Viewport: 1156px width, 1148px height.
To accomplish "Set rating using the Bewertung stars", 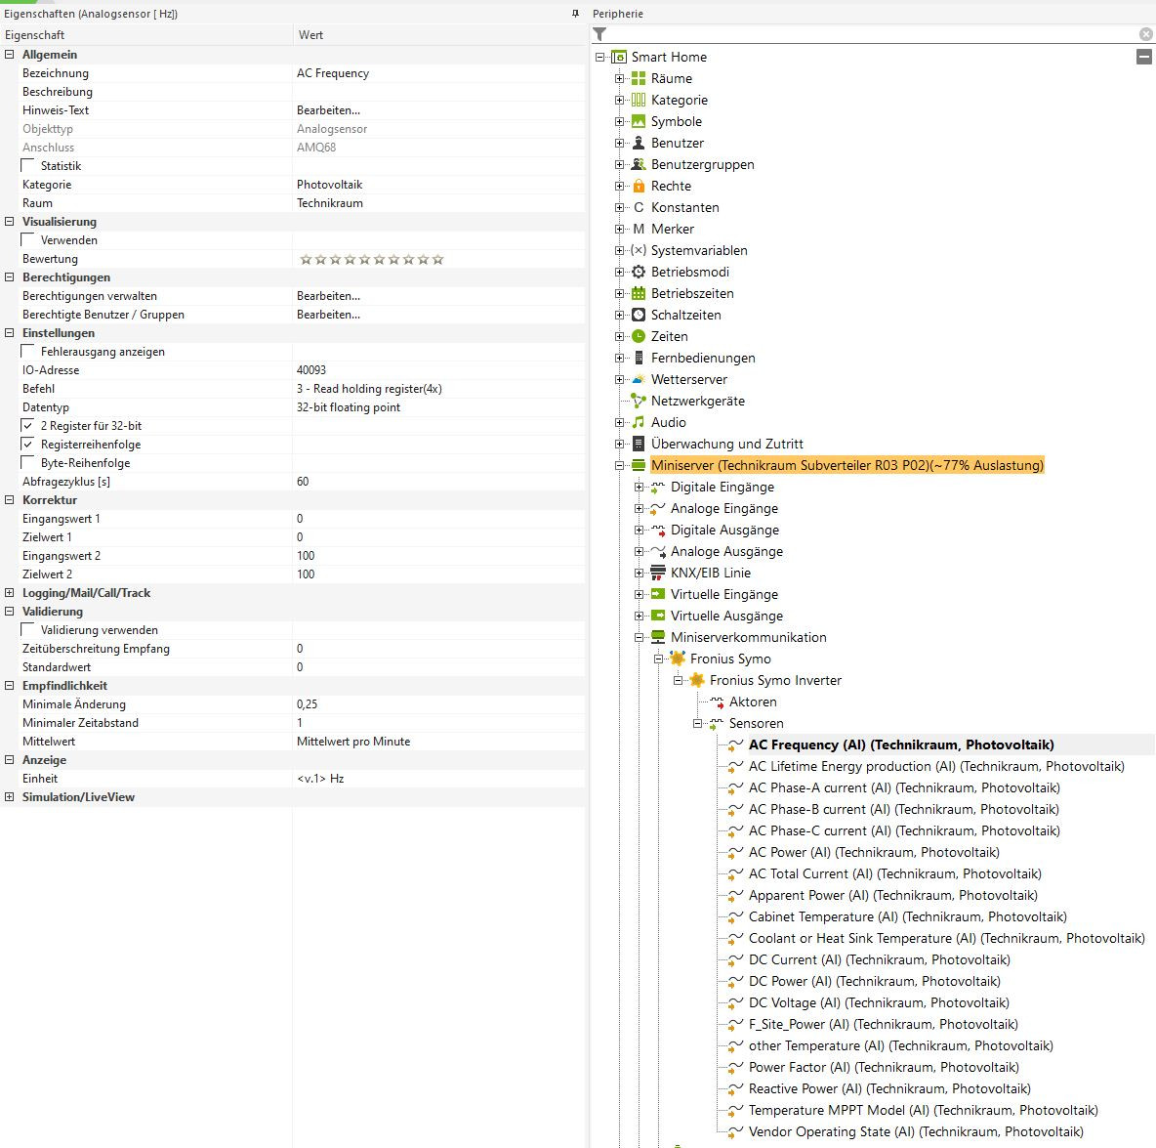I will 371,259.
